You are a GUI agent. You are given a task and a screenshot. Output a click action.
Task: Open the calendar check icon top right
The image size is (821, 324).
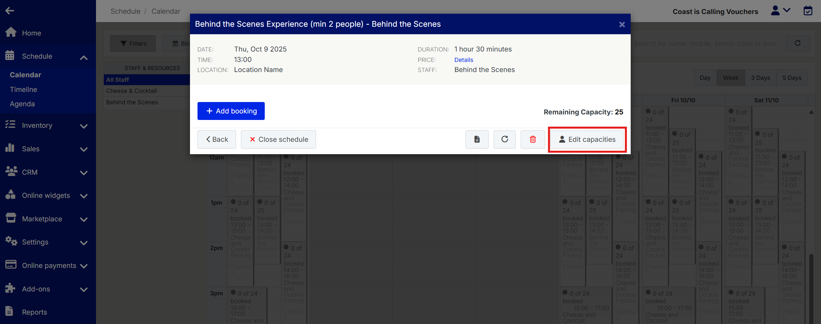point(808,11)
